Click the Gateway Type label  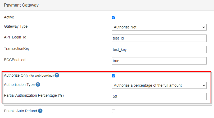tap(16, 27)
